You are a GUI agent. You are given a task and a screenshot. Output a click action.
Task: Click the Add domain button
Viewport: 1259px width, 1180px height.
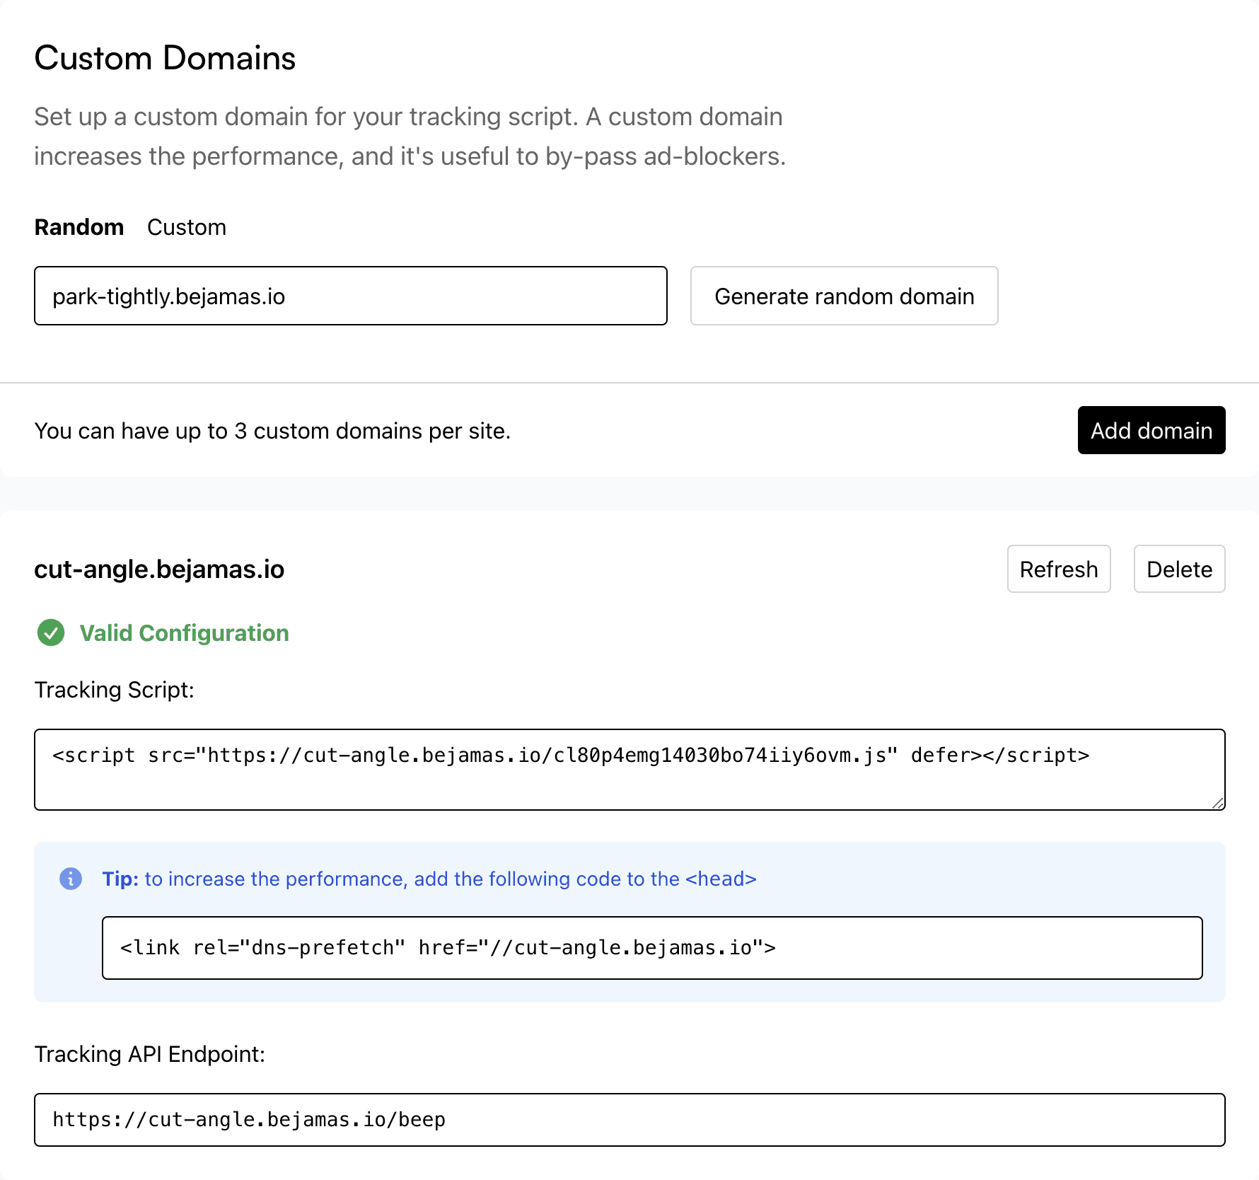(x=1151, y=430)
